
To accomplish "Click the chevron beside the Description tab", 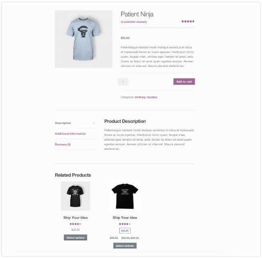I will tap(94, 123).
